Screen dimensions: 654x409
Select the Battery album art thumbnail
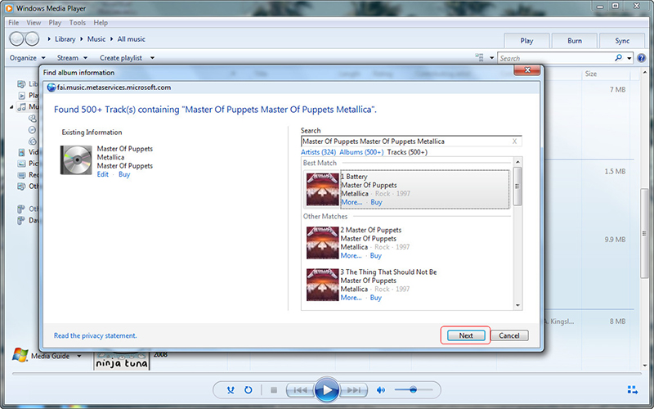coord(322,190)
